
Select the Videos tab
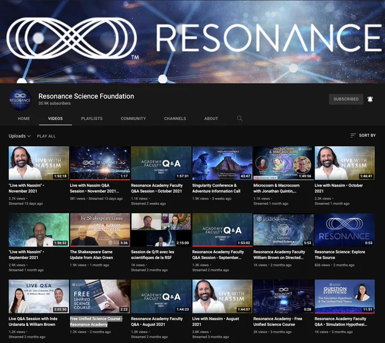tap(55, 118)
